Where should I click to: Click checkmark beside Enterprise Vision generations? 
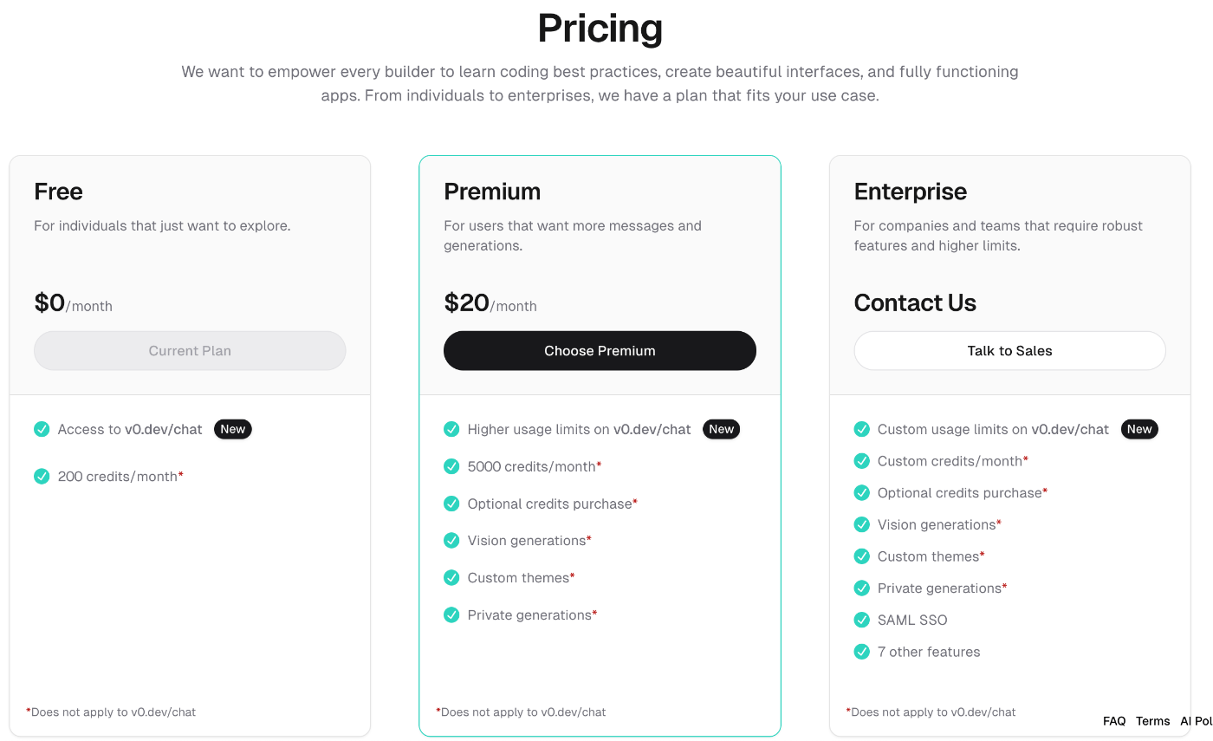[x=861, y=524]
